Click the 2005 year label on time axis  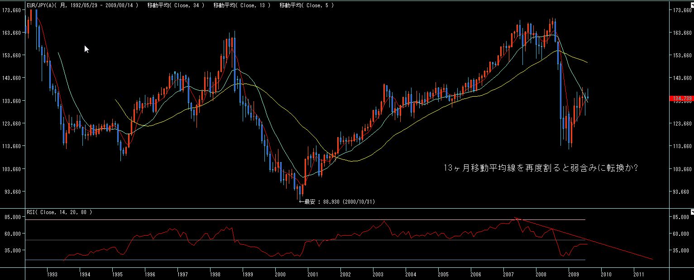click(x=443, y=274)
